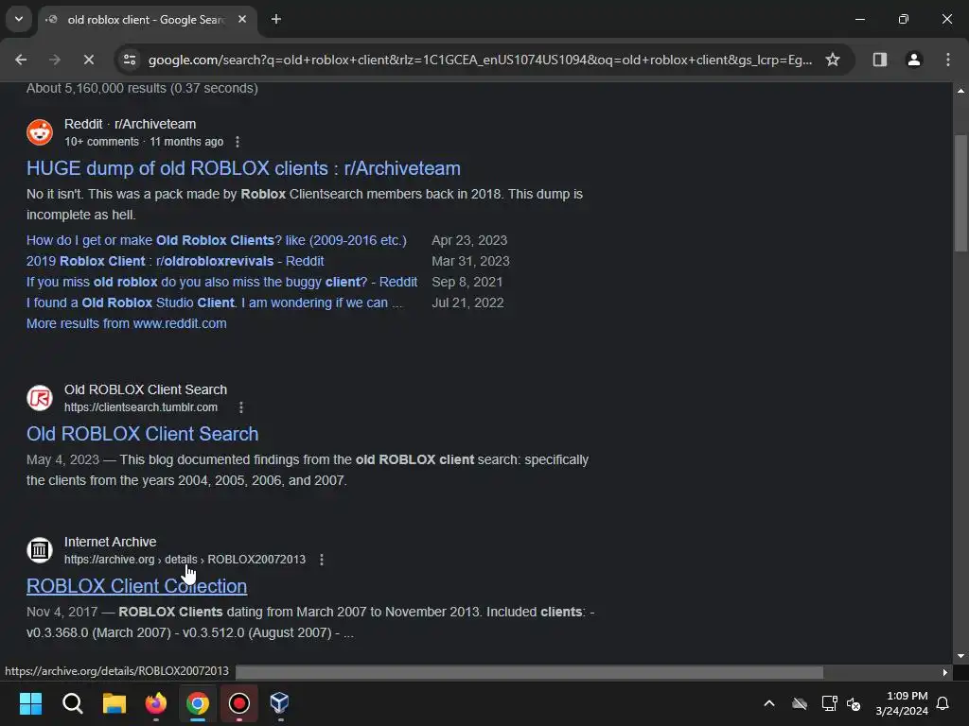Viewport: 969px width, 726px height.
Task: Open a new tab with plus button
Action: coord(276,19)
